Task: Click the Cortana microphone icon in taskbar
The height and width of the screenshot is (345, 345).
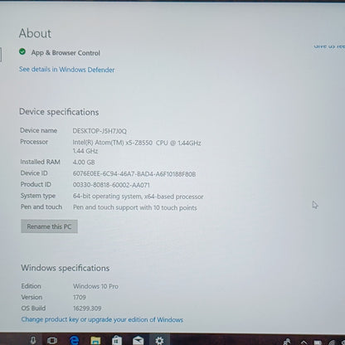Action: [x=33, y=340]
